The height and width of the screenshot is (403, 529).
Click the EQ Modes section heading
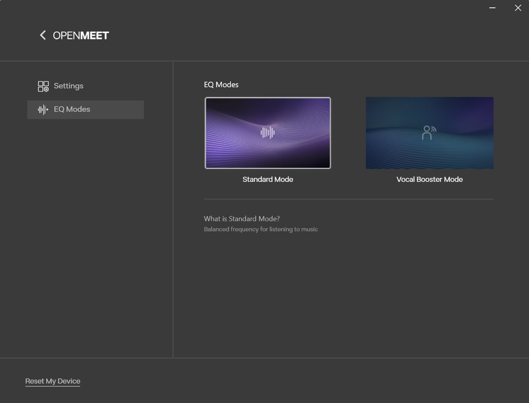[x=221, y=85]
